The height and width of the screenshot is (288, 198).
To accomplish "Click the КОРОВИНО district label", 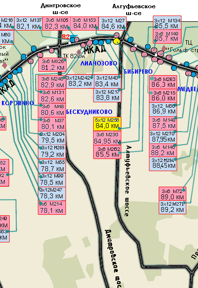I will pos(17,103).
